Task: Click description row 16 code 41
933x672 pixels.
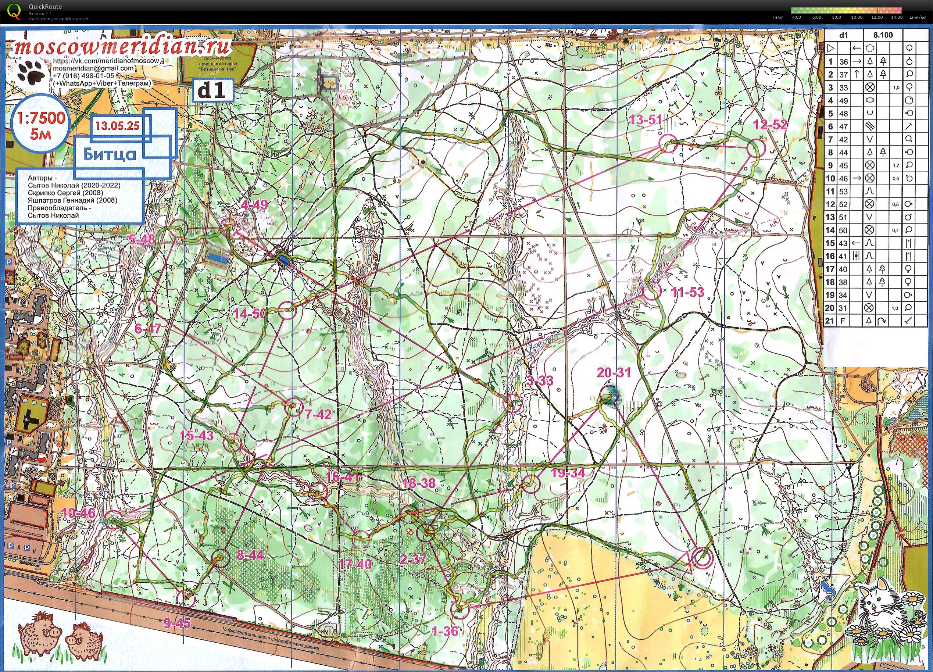Action: pos(843,256)
